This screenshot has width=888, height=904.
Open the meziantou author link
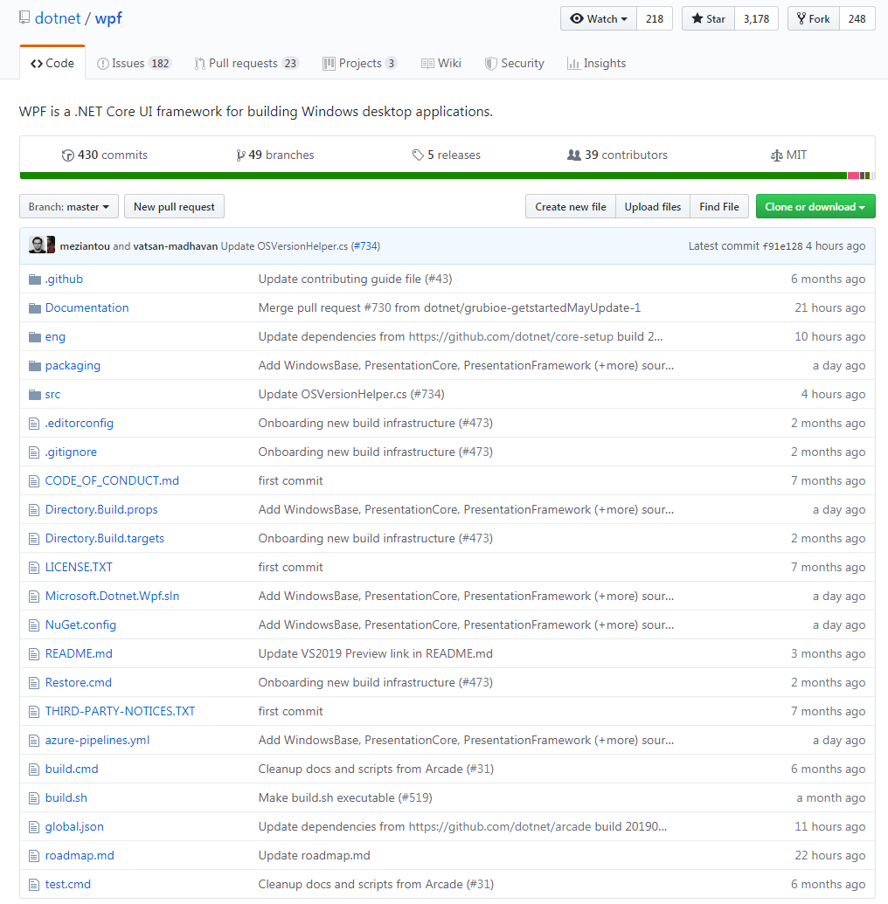tap(85, 246)
